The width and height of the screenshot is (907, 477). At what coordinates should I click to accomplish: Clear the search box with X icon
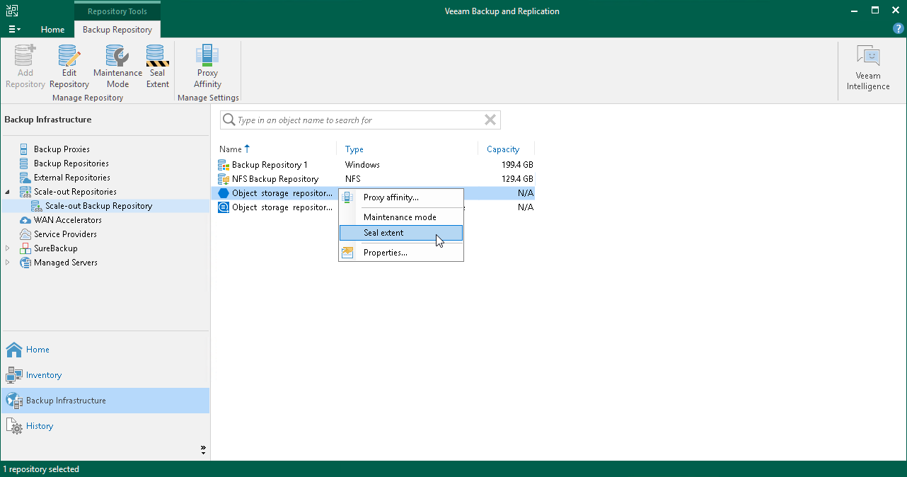(x=490, y=120)
